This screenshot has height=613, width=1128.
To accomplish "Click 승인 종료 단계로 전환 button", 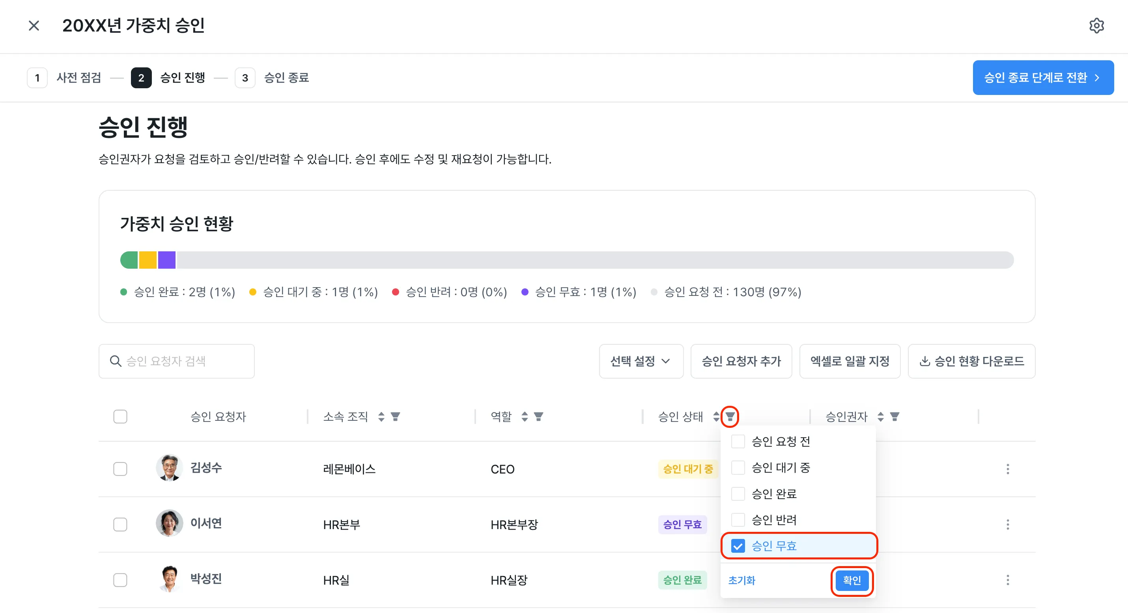I will [1043, 78].
